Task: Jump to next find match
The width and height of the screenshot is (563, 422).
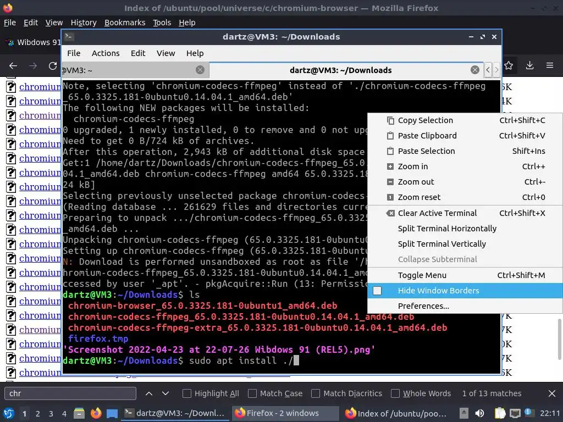Action: tap(165, 393)
